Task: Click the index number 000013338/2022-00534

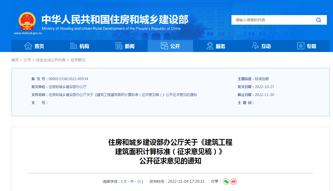Action: click(x=68, y=79)
